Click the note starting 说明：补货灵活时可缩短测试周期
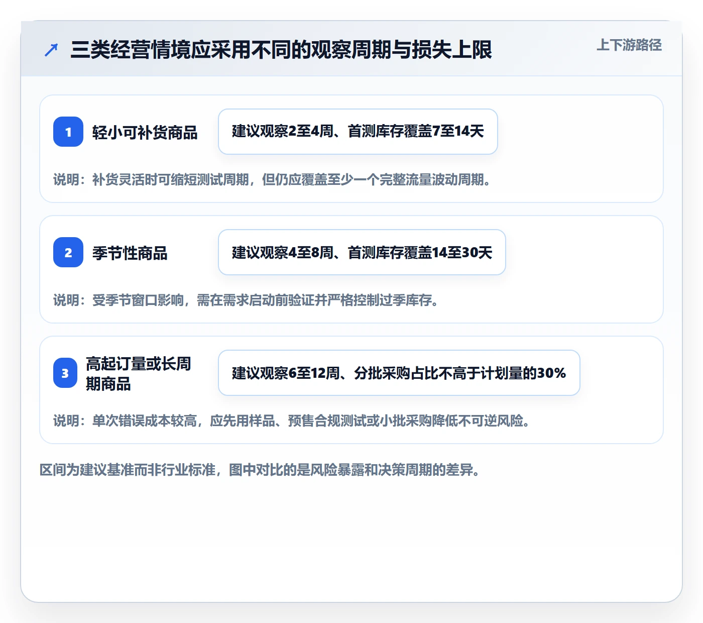Screen dimensions: 703x623 point(272,179)
